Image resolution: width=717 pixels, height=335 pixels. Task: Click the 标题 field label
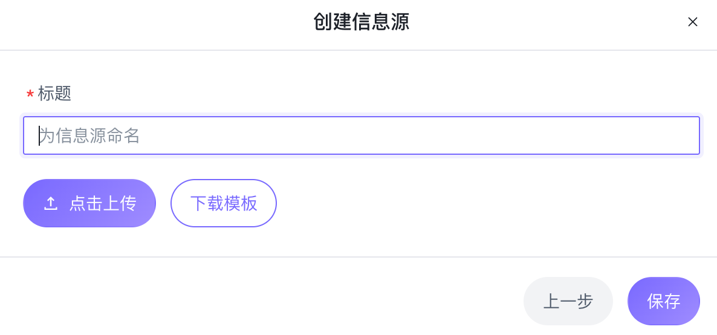coord(54,93)
